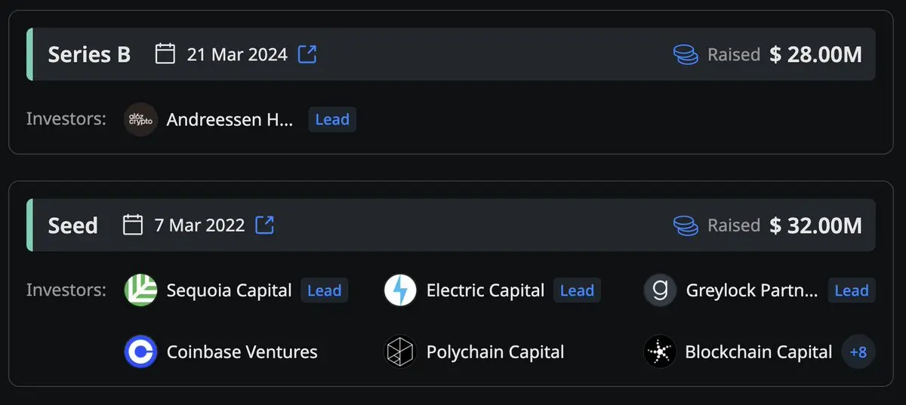Screen dimensions: 906x405
Task: Click the coins icon beside $ 32.00M
Action: point(686,225)
